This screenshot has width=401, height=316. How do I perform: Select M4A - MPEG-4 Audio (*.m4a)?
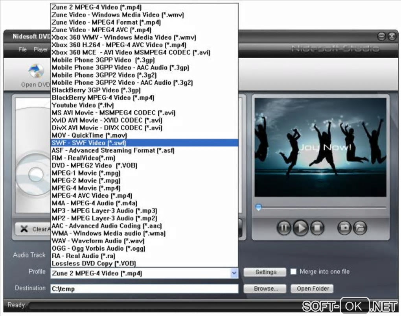click(x=145, y=203)
